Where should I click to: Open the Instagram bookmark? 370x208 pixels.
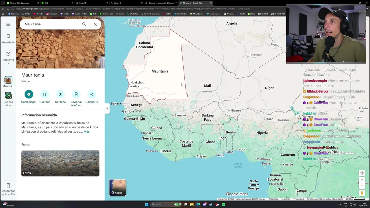point(52,14)
